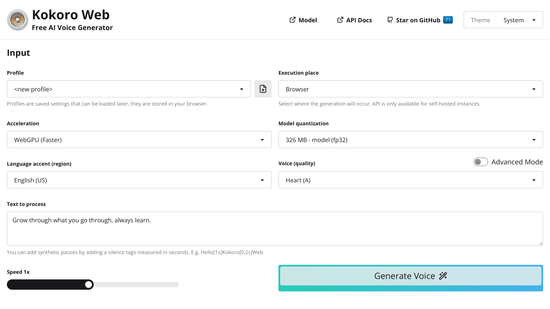Image resolution: width=550 pixels, height=309 pixels.
Task: Open the Execution place dropdown
Action: point(411,89)
